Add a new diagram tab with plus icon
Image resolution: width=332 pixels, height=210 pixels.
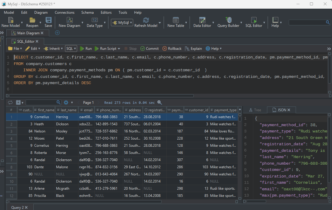(x=57, y=33)
